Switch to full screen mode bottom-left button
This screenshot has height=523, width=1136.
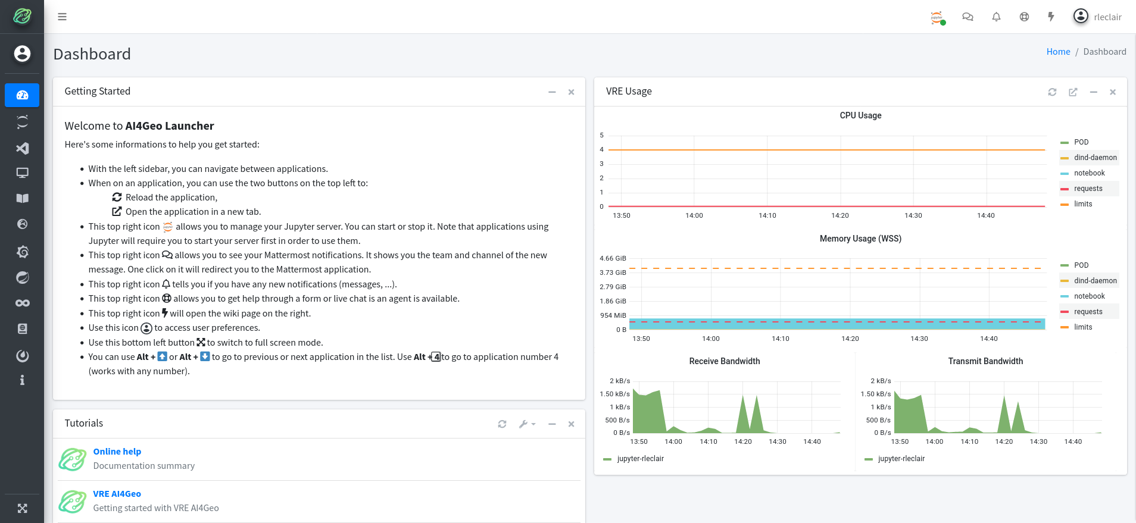[x=22, y=508]
